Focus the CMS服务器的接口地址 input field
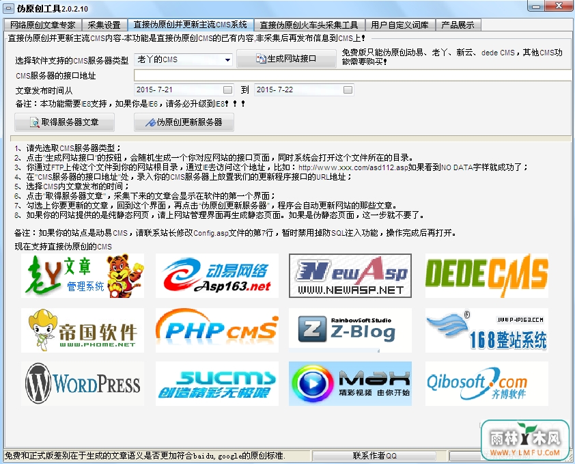The height and width of the screenshot is (464, 575). tap(353, 75)
